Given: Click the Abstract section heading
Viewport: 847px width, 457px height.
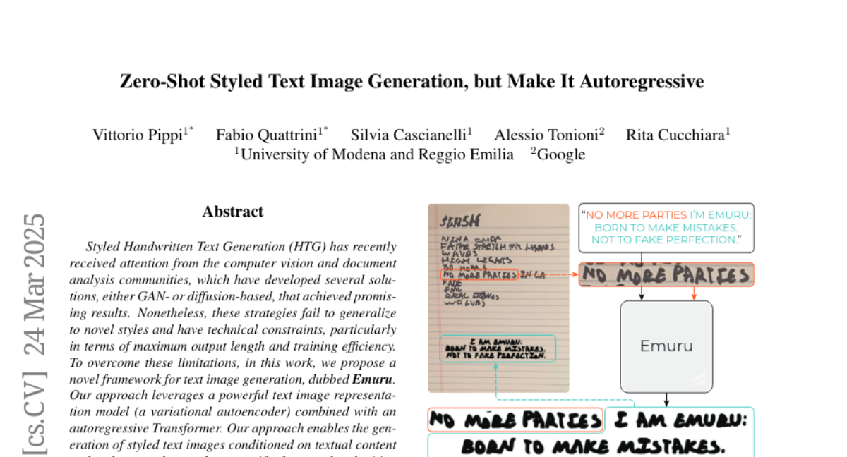Looking at the screenshot, I should pyautogui.click(x=232, y=212).
